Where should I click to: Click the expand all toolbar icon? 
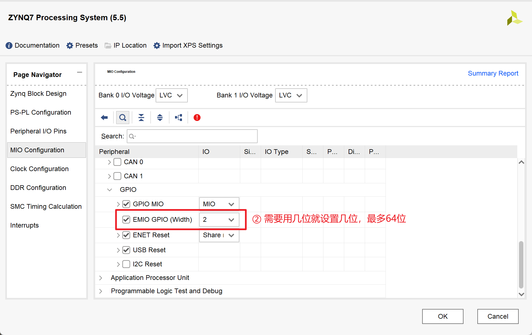pyautogui.click(x=160, y=118)
